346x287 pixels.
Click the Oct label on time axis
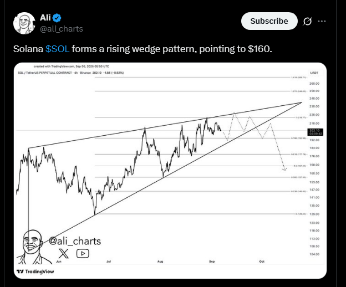coord(261,259)
